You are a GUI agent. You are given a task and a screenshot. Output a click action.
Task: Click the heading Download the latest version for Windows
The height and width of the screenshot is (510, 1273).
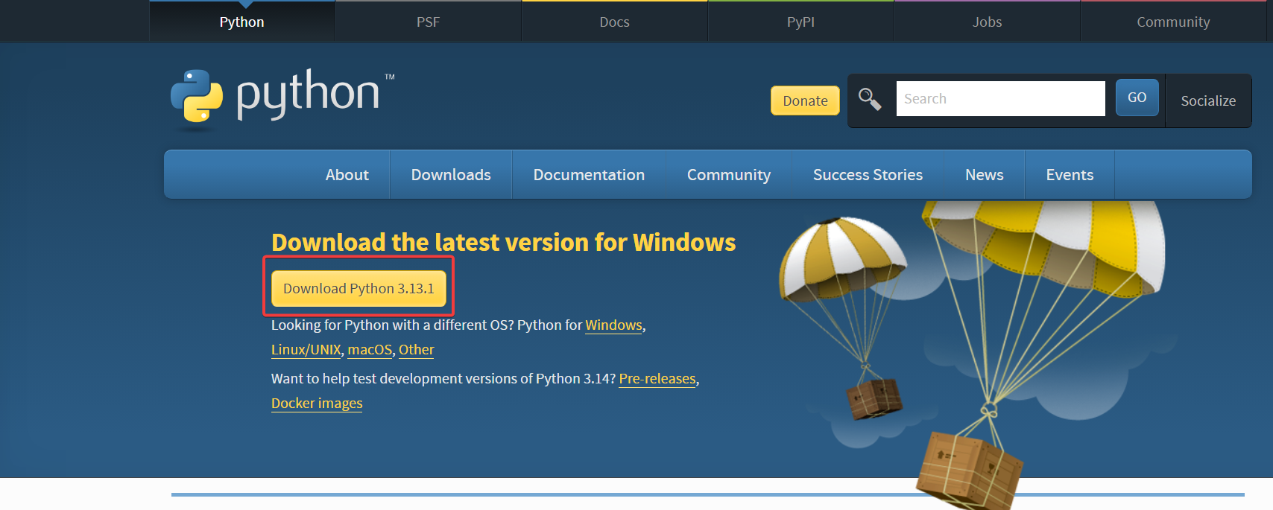tap(503, 243)
